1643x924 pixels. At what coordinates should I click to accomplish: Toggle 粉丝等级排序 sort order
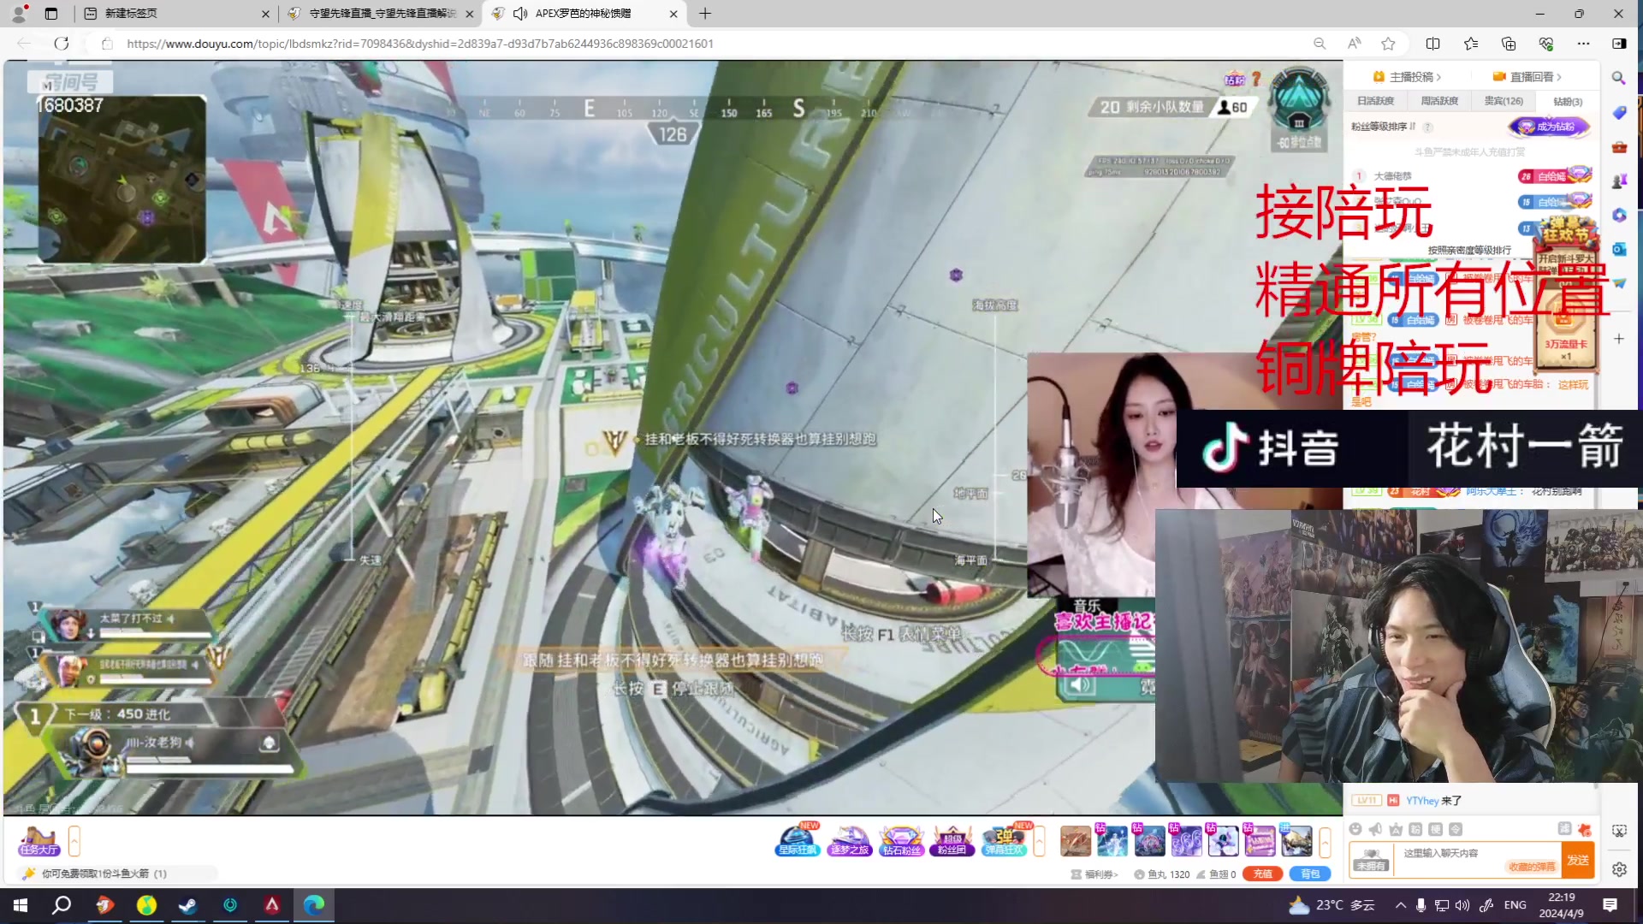(1383, 127)
